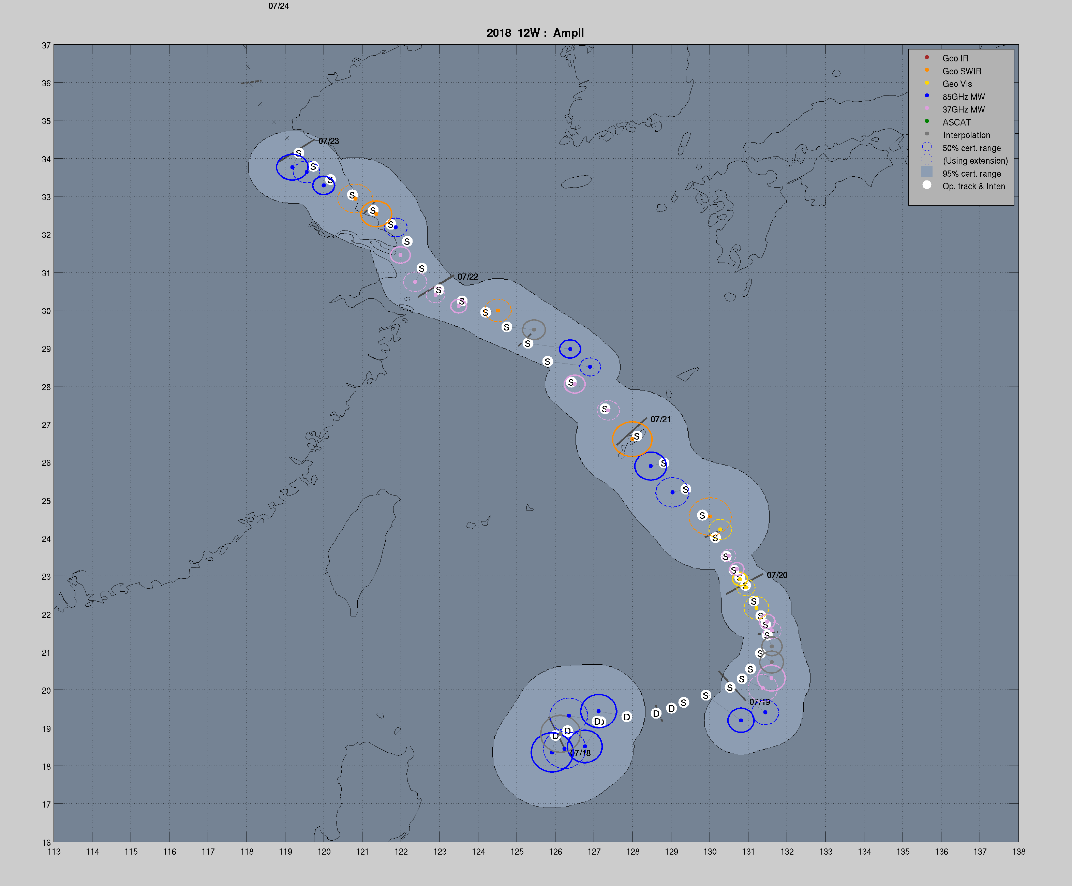Click the Geo Vis yellow legend dot
This screenshot has height=886, width=1072.
[927, 83]
